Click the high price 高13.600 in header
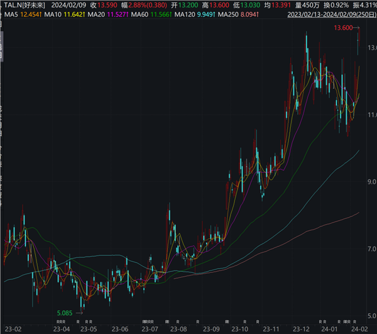Screen dimensions: 377x334 [216, 5]
